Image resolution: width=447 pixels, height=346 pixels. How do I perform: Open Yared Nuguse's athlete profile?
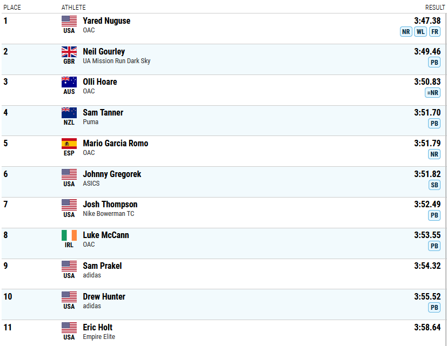(x=106, y=21)
